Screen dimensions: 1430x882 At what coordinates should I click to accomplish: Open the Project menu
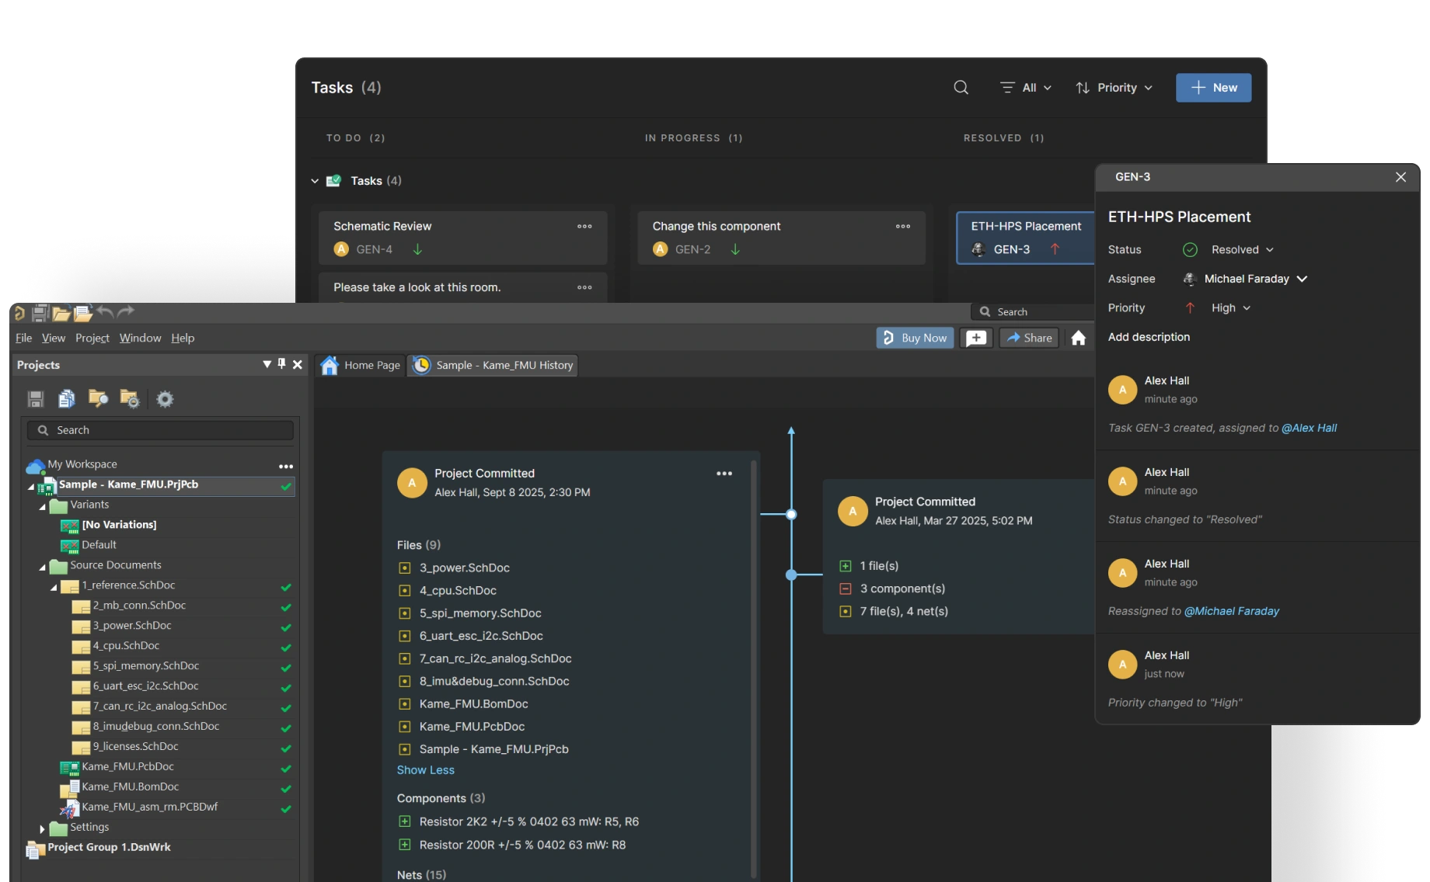click(x=92, y=338)
